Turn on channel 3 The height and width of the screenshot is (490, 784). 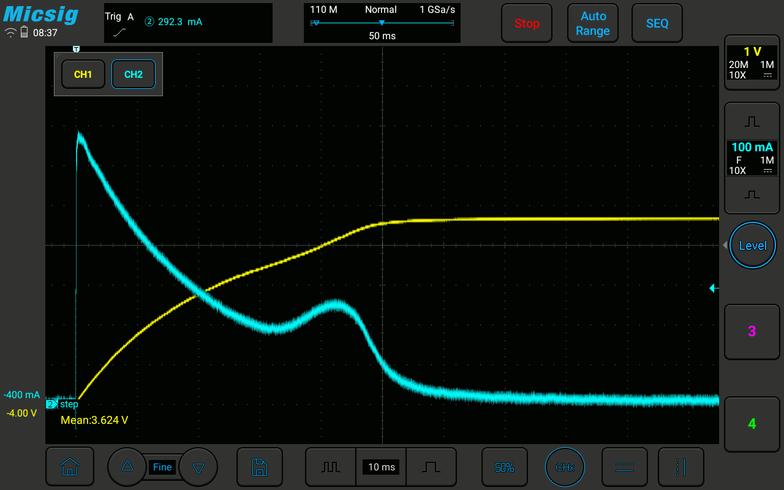click(x=752, y=331)
